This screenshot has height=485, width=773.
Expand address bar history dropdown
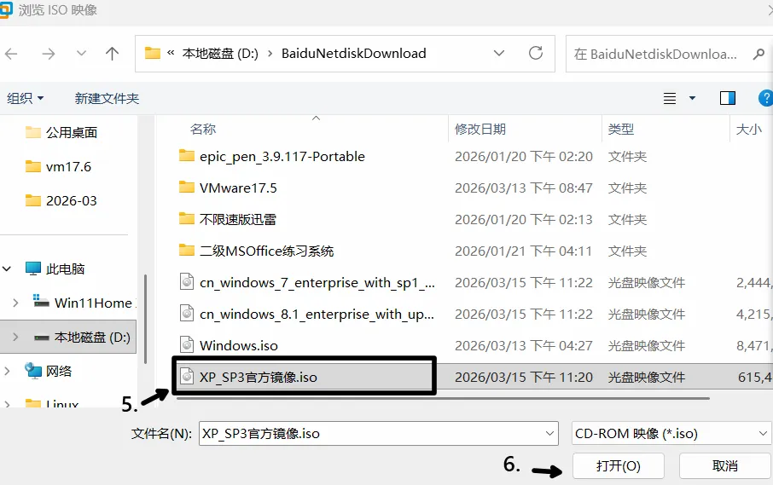point(499,53)
